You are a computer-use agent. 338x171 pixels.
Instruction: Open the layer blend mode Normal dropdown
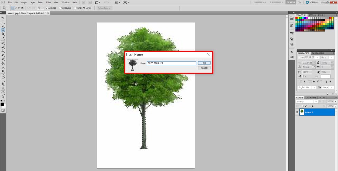[x=307, y=101]
